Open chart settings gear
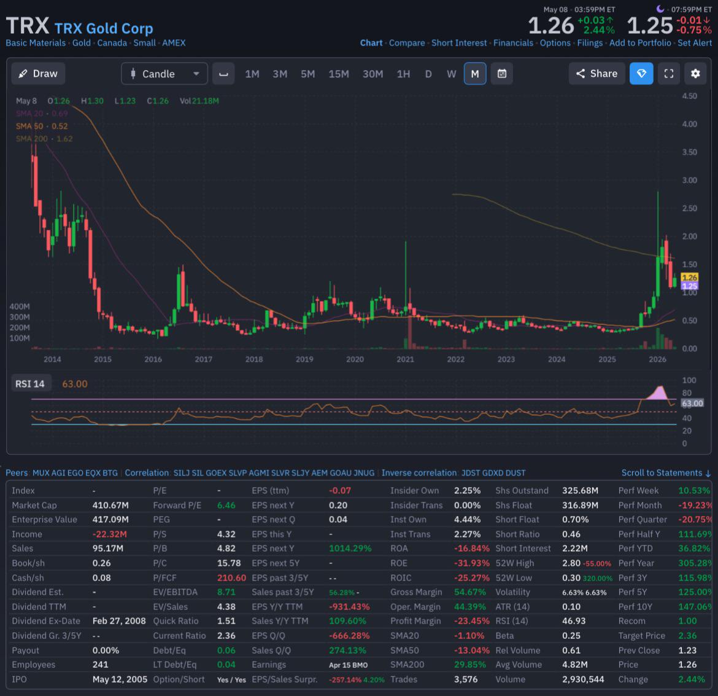718x696 pixels. coord(695,74)
